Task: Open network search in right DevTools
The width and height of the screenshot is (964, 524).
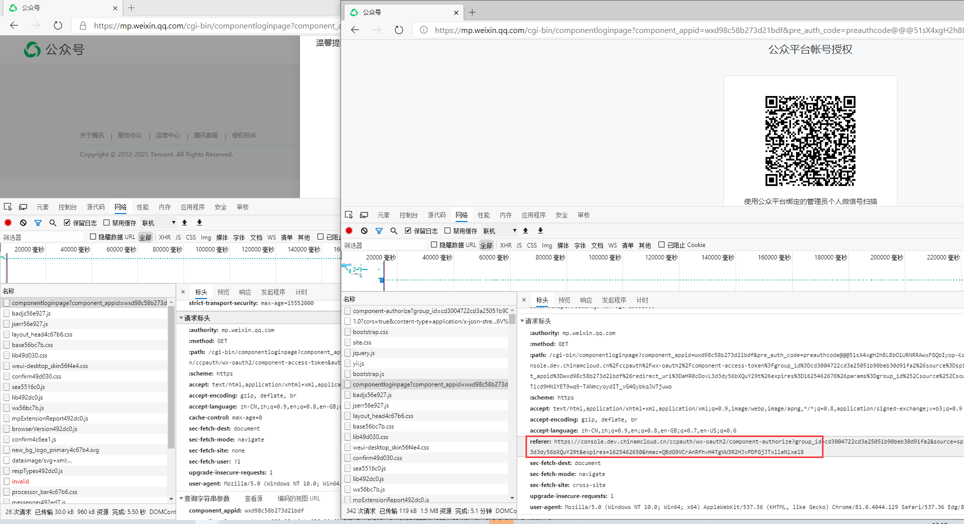Action: click(x=394, y=230)
